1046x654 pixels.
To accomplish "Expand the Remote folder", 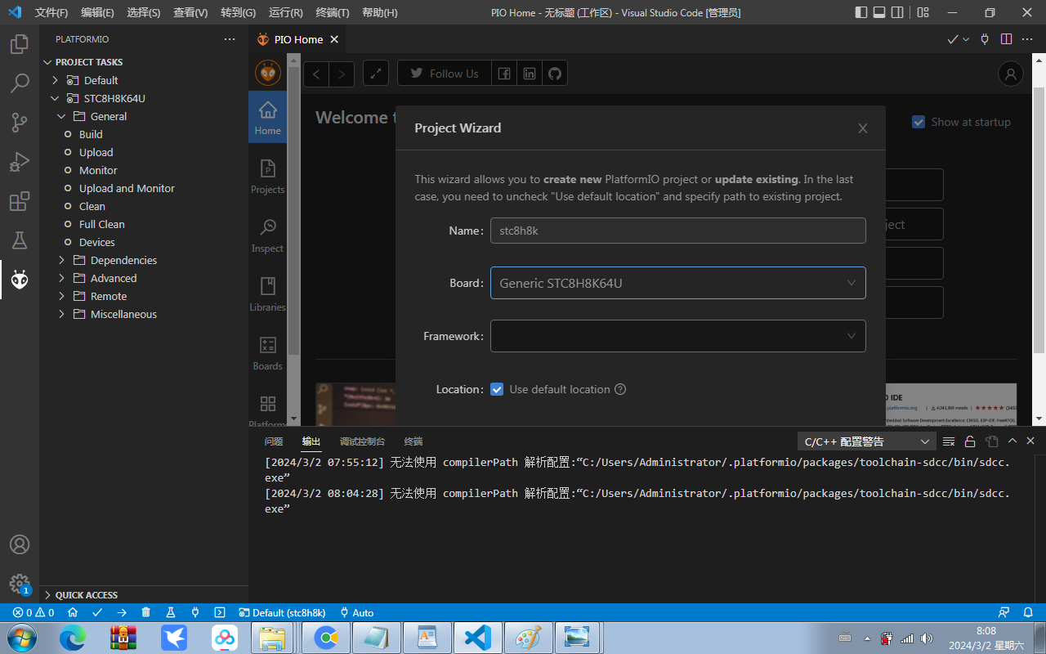I will coord(61,296).
